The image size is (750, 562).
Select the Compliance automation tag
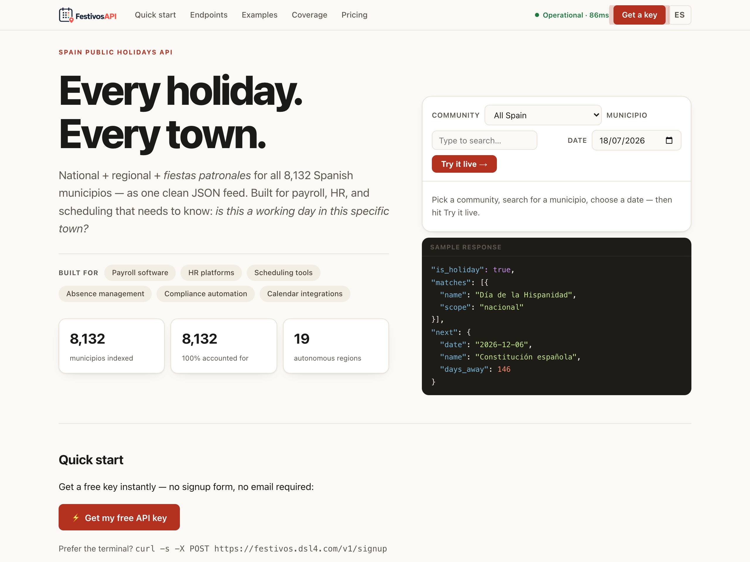pyautogui.click(x=205, y=294)
